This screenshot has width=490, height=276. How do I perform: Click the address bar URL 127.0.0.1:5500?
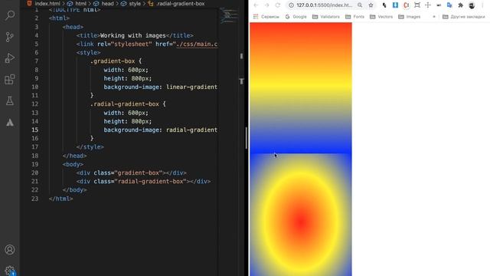click(x=324, y=5)
